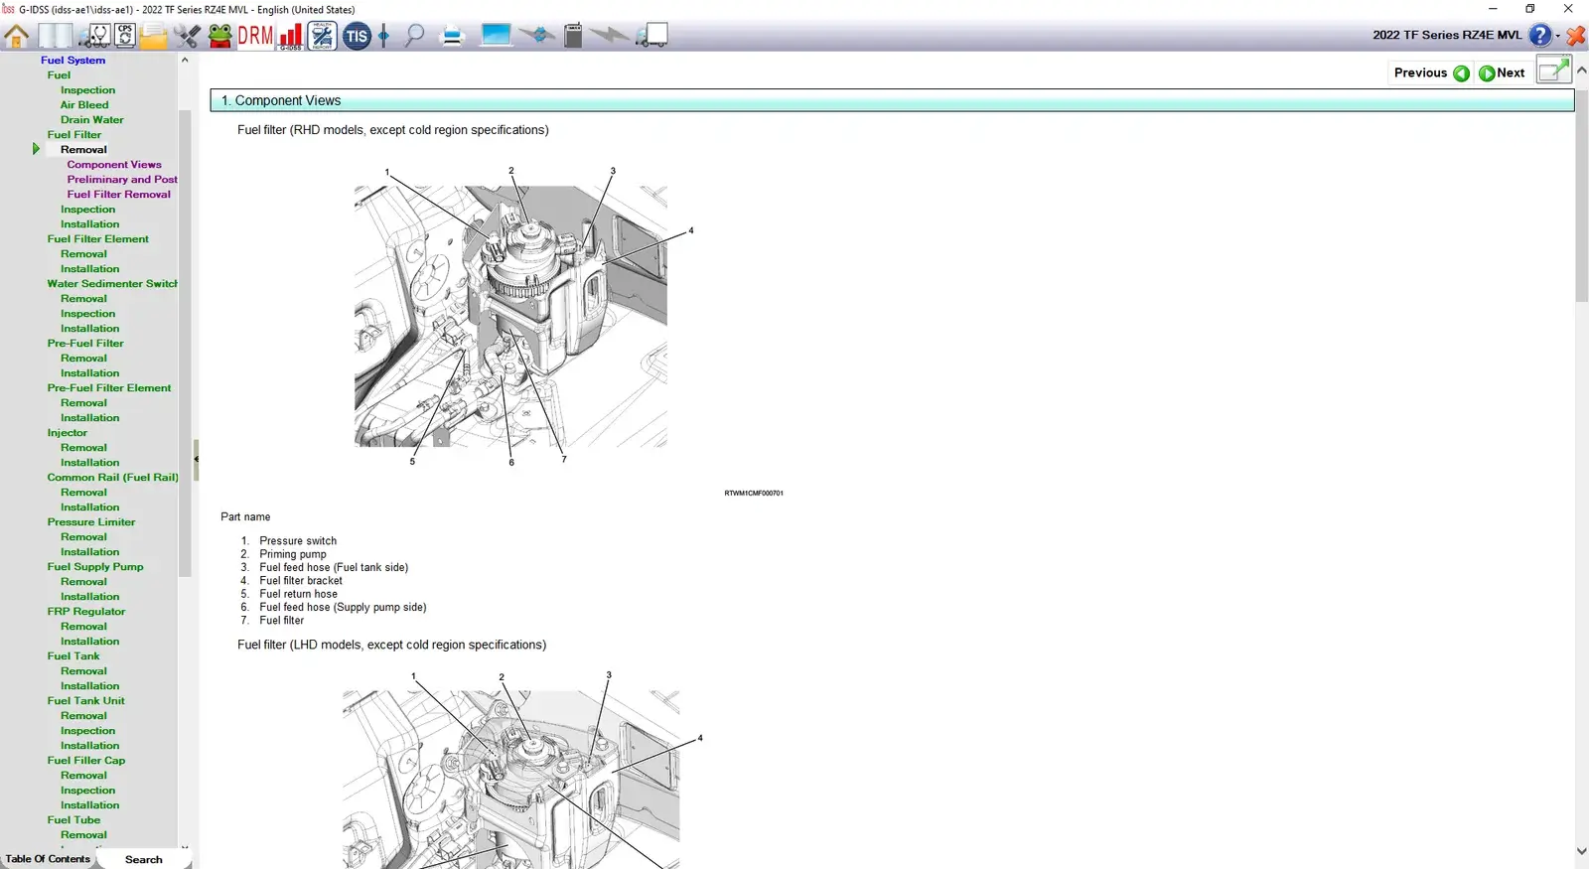Switch to the Search tab
Image resolution: width=1589 pixels, height=869 pixels.
144,859
